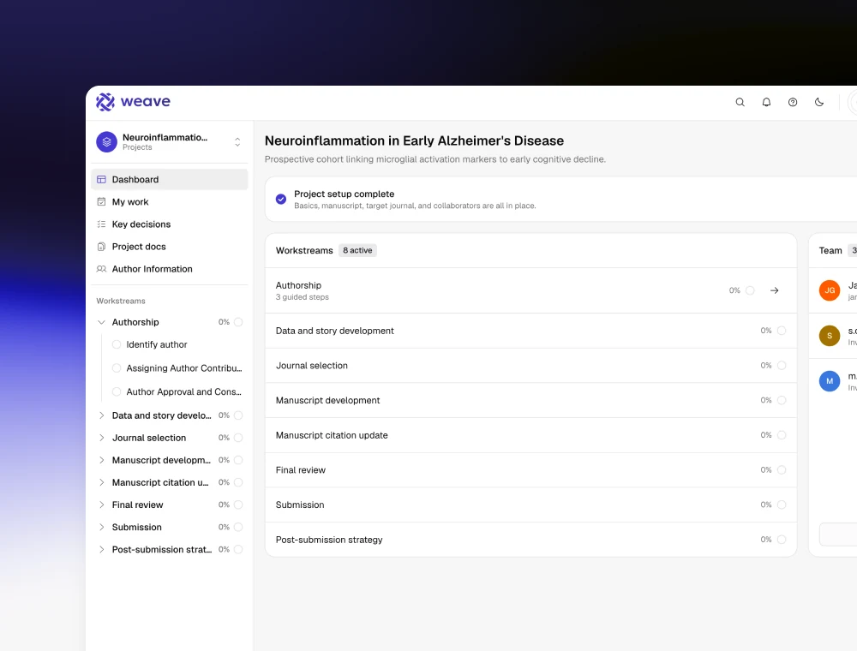Expand Final review chevron in sidebar
This screenshot has height=651, width=857.
coord(101,505)
